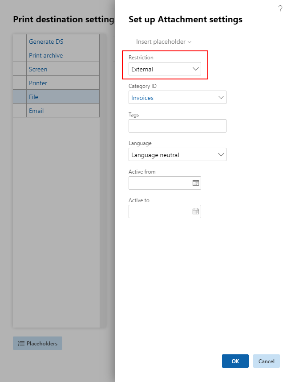287x382 pixels.
Task: Select the File destination row
Action: point(56,97)
